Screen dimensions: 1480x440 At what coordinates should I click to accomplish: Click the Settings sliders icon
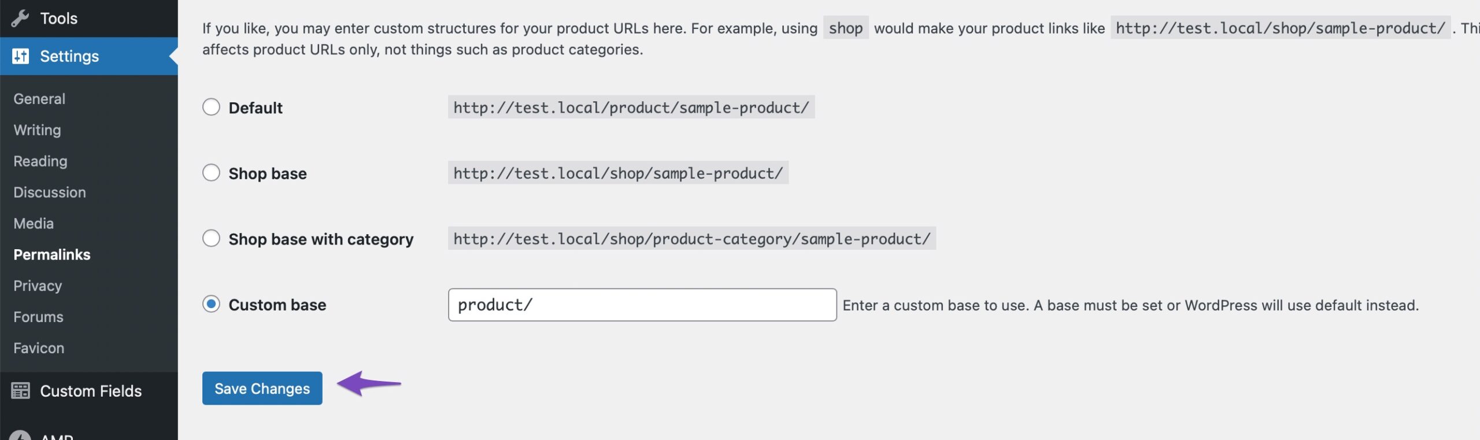point(20,56)
